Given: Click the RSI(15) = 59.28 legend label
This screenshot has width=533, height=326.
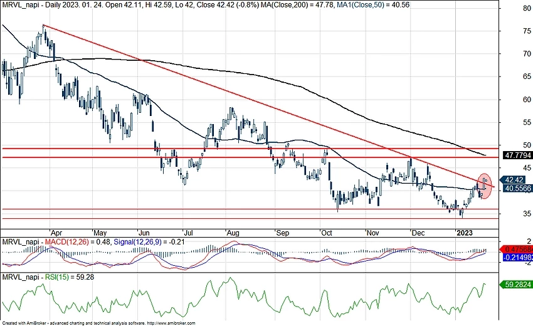Looking at the screenshot, I should (70, 277).
